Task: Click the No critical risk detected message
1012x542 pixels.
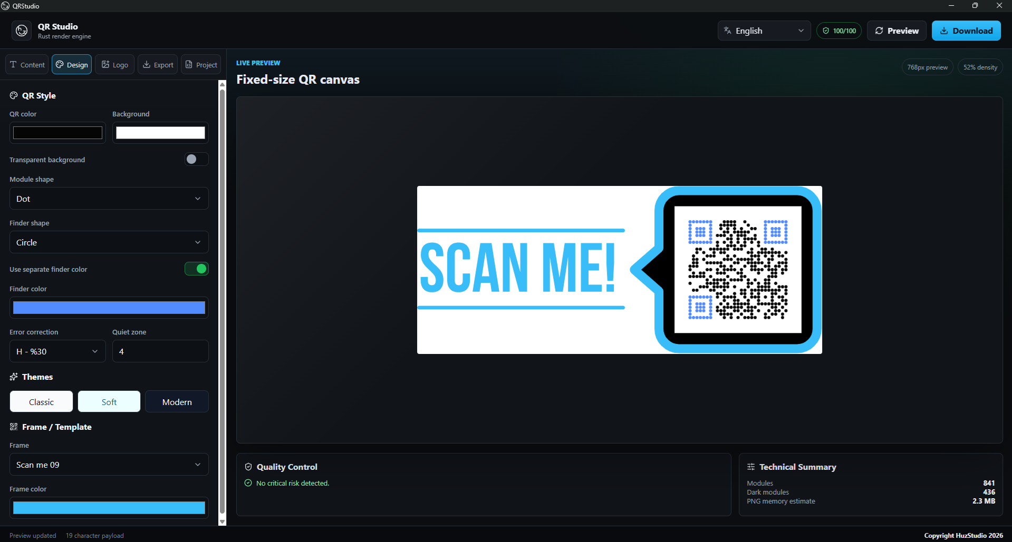Action: (293, 483)
